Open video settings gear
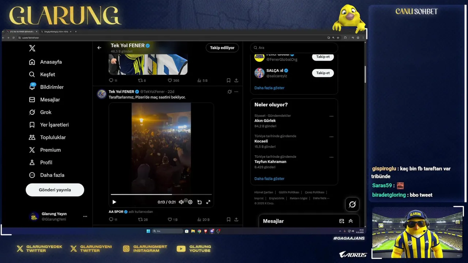The image size is (468, 263). click(190, 202)
